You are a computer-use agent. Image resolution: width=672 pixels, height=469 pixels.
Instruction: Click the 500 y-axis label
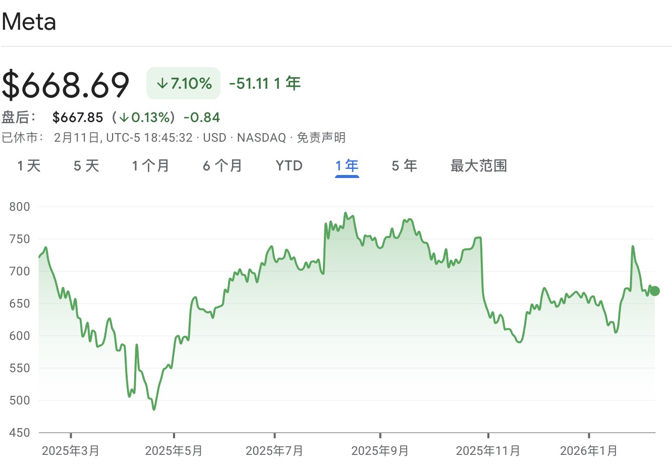[x=20, y=400]
